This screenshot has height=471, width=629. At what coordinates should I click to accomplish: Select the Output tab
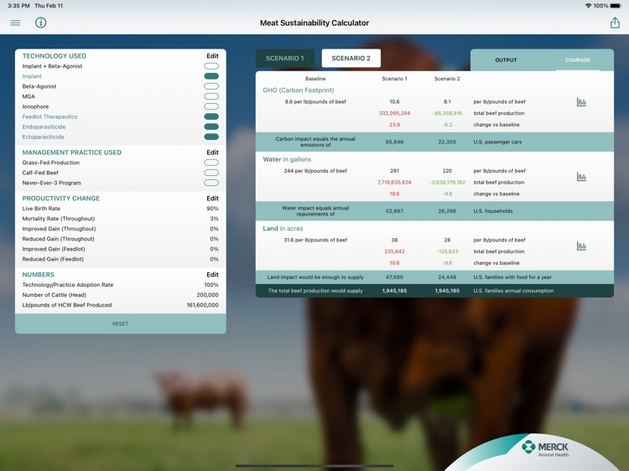coord(506,60)
